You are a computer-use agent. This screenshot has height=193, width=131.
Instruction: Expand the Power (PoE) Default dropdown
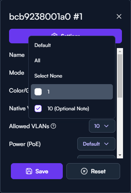pyautogui.click(x=96, y=144)
